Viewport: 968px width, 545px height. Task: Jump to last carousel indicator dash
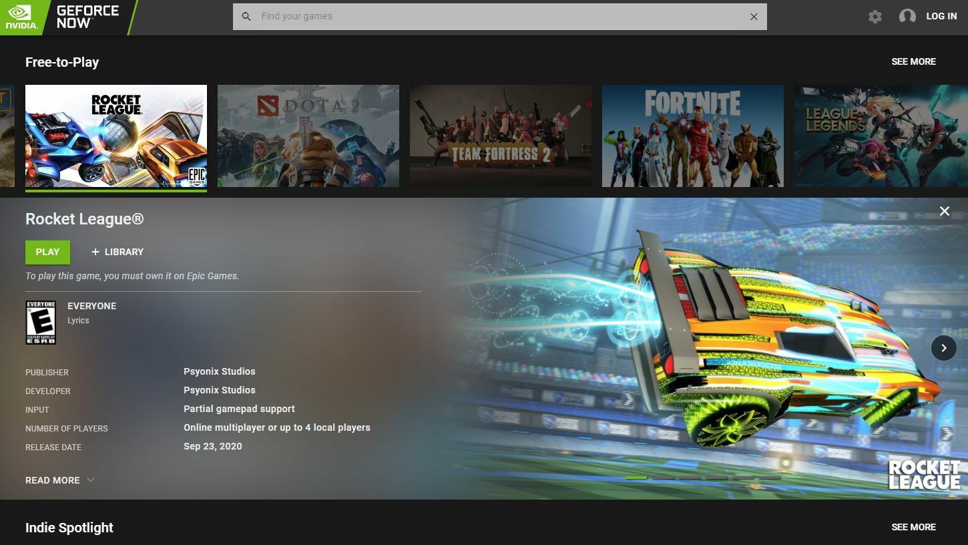(770, 478)
